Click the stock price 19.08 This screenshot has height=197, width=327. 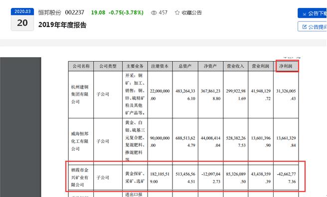[x=98, y=12]
